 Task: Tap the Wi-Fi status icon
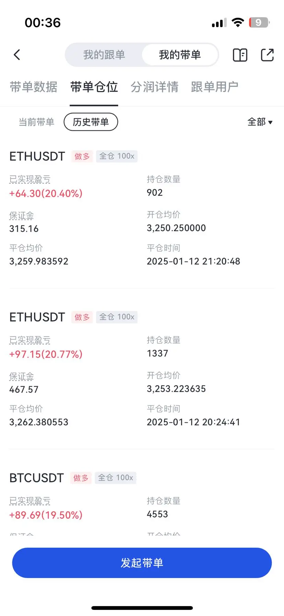pos(238,23)
